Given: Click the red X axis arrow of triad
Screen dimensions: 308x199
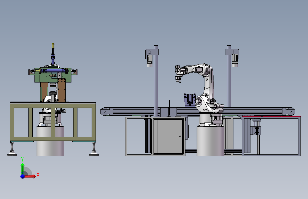Looking at the screenshot, I should [29, 176].
